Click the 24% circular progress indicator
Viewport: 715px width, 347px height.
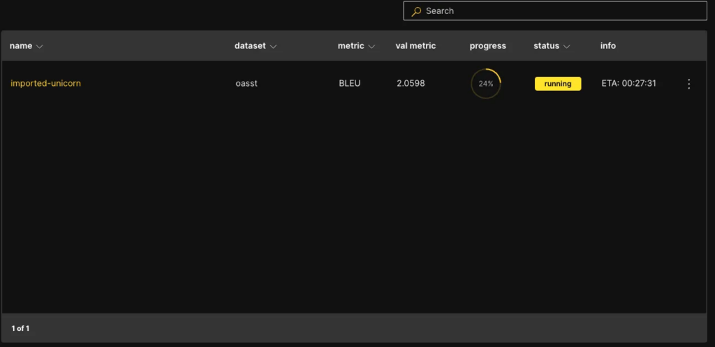486,84
